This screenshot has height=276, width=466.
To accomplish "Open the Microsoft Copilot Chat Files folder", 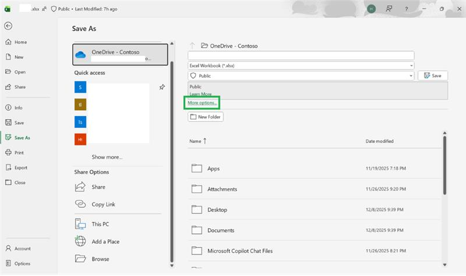I will 315,251.
